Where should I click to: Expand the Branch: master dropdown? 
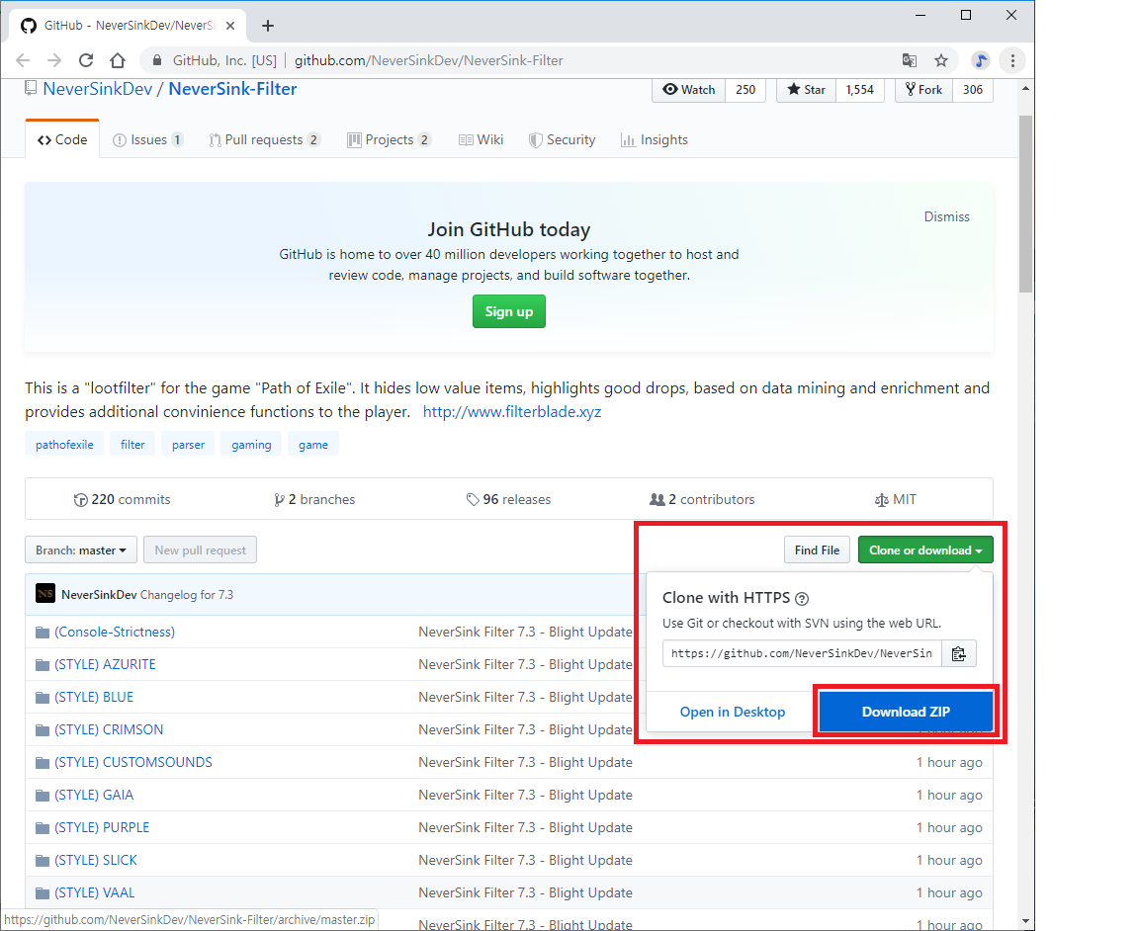pos(81,550)
